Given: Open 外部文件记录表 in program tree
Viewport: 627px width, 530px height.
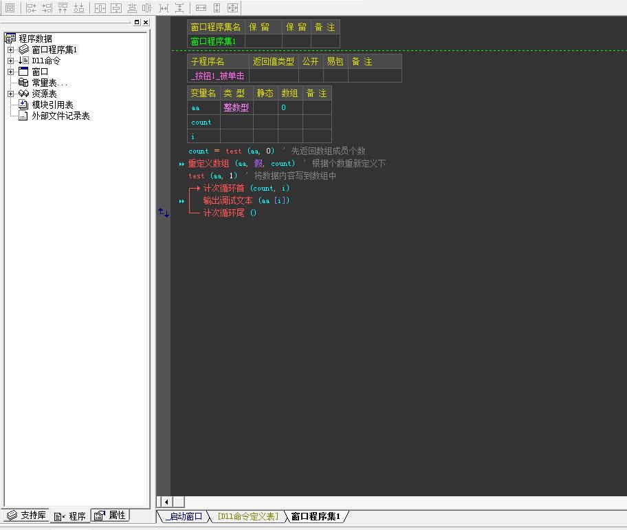Looking at the screenshot, I should [60, 116].
